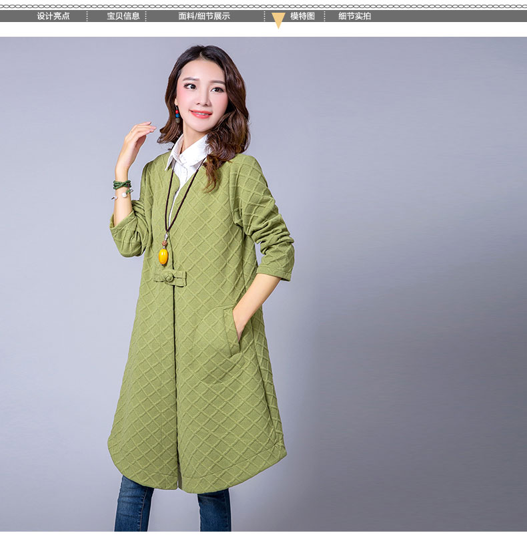Select the 面料/细节展示 tab
Screen dimensions: 527x537
pyautogui.click(x=204, y=16)
